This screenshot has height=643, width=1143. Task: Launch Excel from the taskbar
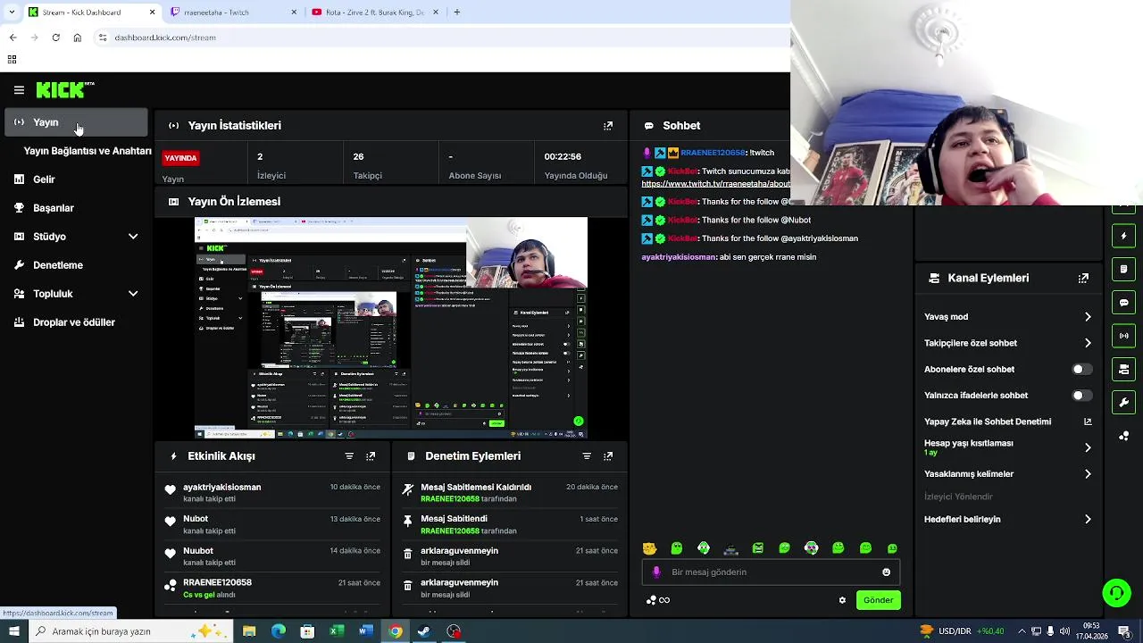pos(337,631)
